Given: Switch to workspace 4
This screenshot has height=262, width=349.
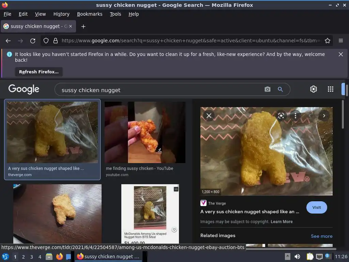Looking at the screenshot, I should coord(40,257).
